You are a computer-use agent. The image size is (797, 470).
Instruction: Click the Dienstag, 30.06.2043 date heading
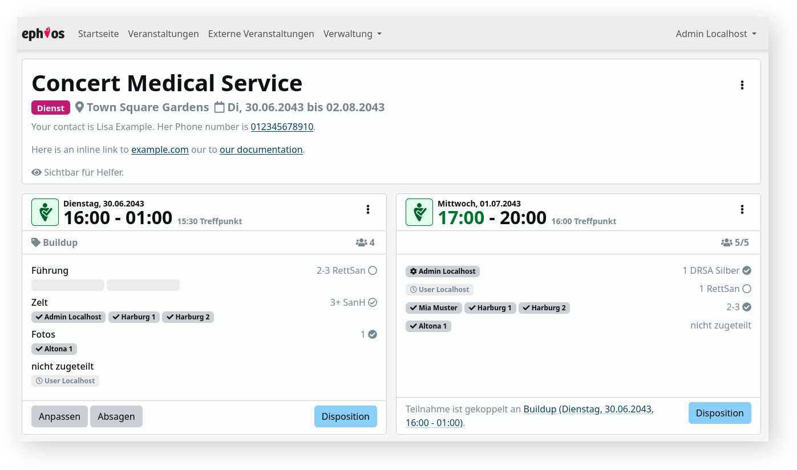coord(104,204)
